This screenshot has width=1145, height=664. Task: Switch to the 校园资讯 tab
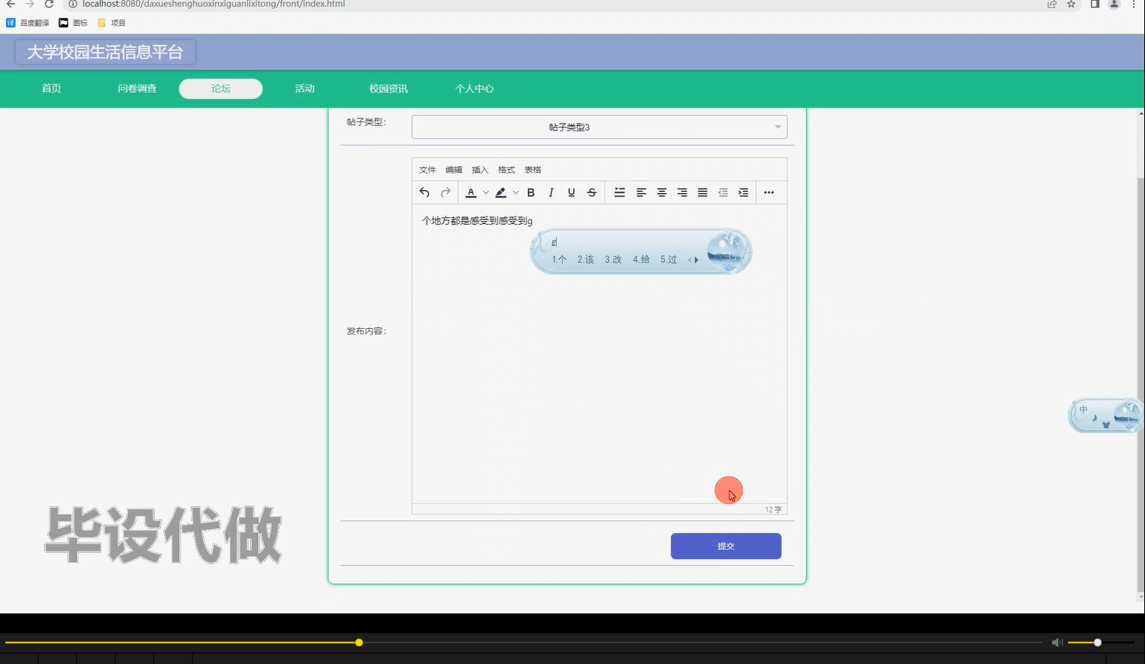point(387,88)
